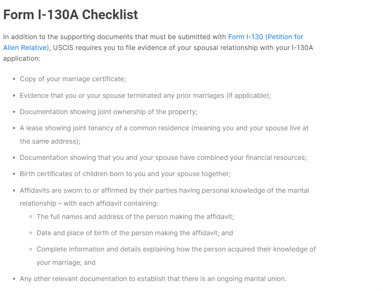This screenshot has height=291, width=383.
Task: Click the 'your marriage; and' line
Action: tap(66, 263)
